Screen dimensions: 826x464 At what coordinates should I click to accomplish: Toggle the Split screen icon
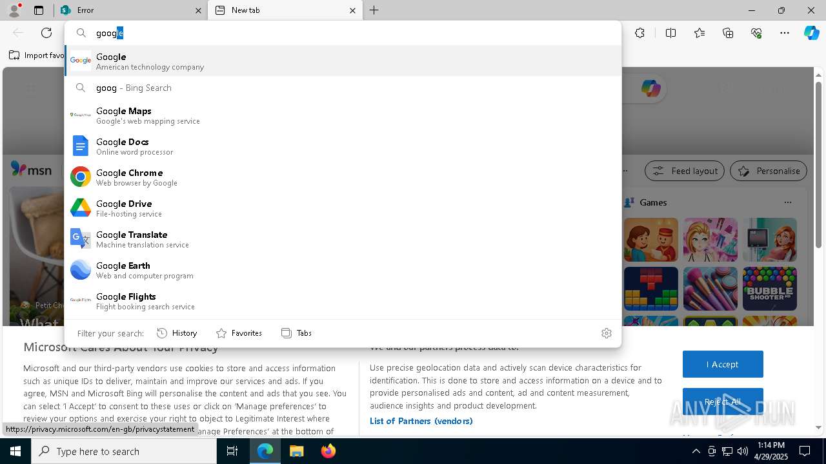click(670, 33)
